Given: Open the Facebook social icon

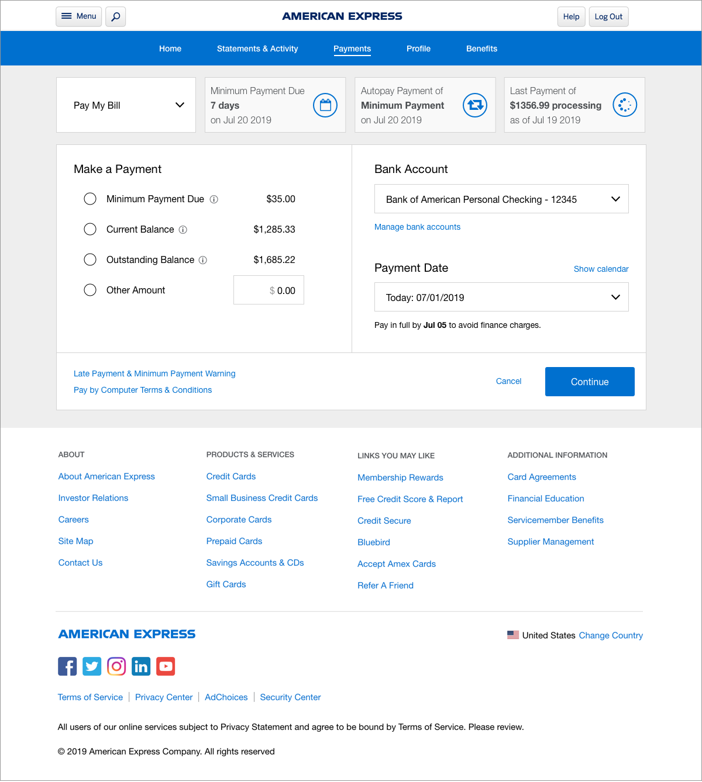Looking at the screenshot, I should [67, 666].
